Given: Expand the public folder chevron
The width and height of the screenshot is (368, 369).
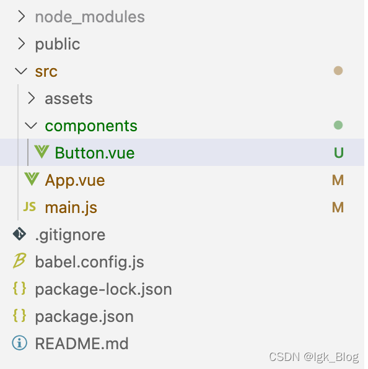Looking at the screenshot, I should click(x=22, y=44).
